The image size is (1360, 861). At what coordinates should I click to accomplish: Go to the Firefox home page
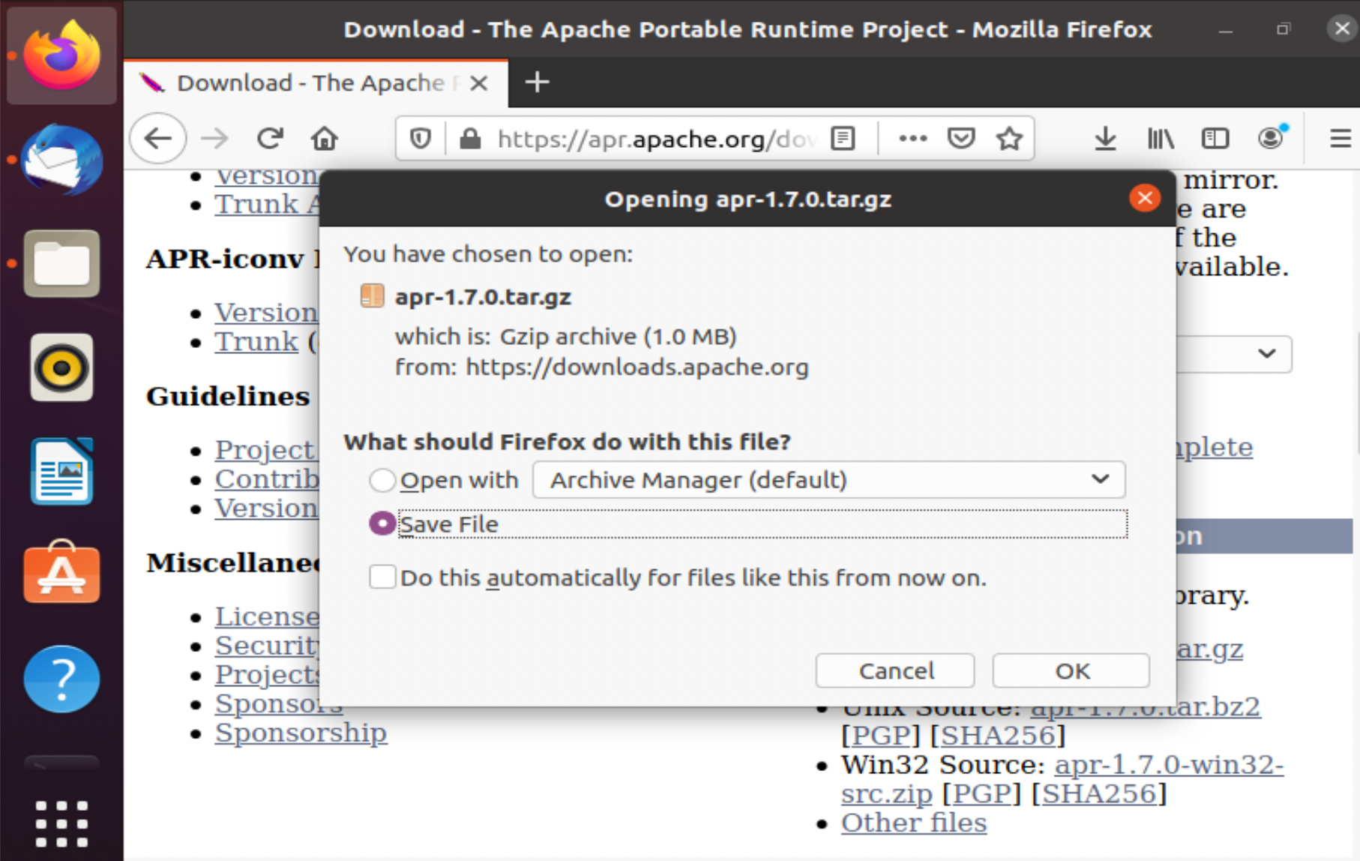coord(325,139)
